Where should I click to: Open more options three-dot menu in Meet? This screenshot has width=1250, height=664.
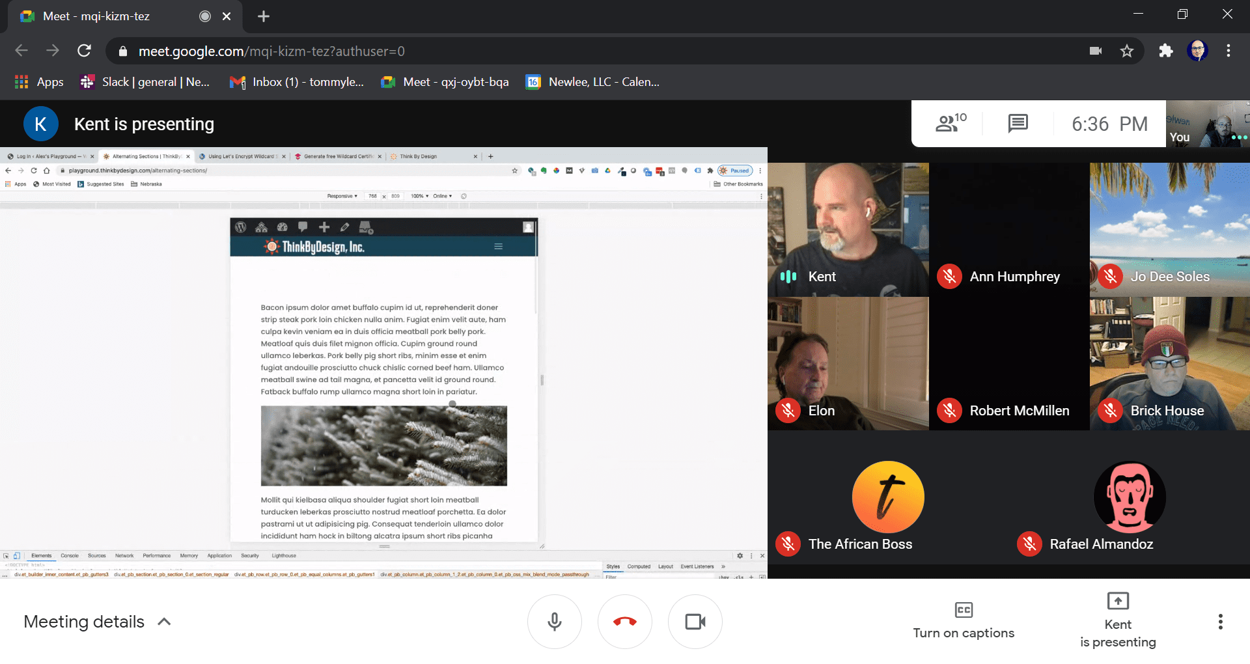click(x=1220, y=622)
